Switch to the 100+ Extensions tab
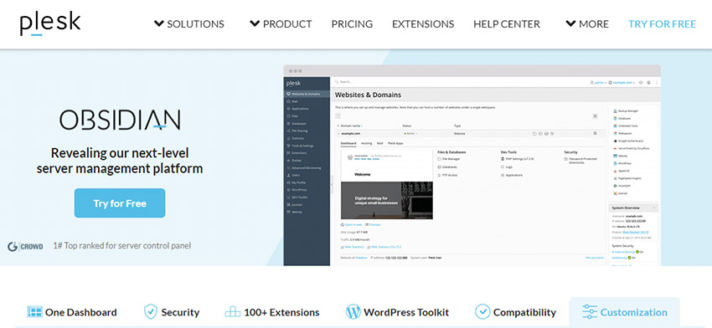 272,312
